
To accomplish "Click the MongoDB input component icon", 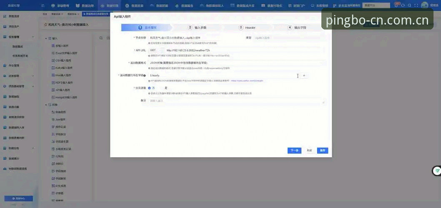I will point(53,97).
